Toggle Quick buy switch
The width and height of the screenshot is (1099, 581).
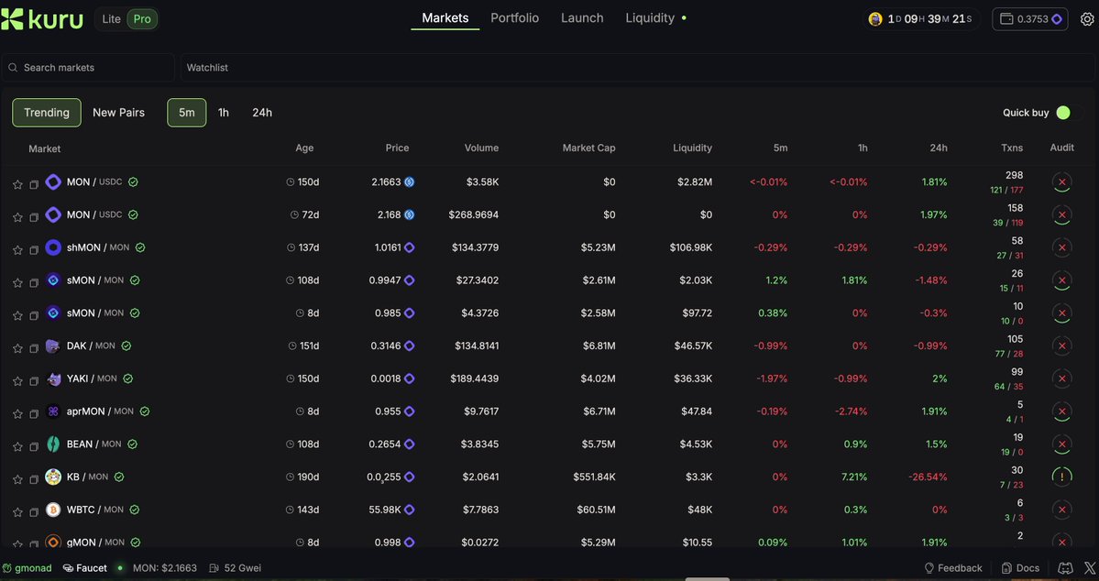point(1068,112)
